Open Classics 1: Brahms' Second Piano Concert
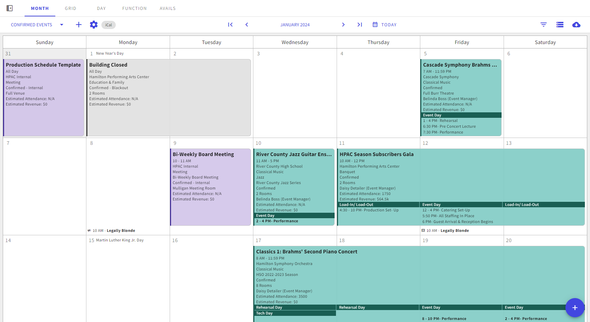590x322 pixels. [419, 284]
